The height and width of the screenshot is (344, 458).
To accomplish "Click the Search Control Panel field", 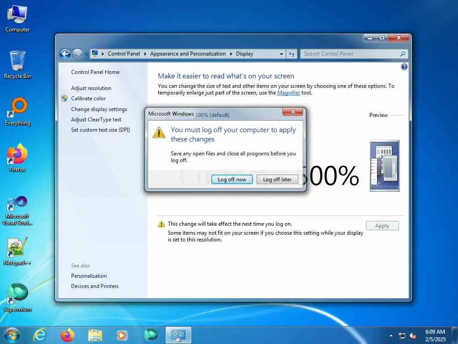I will click(354, 54).
